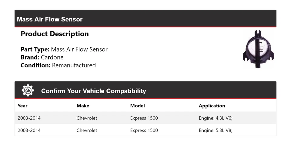This screenshot has height=146, width=291.
Task: Select the Engine: 5.3L V8 application cell
Action: pyautogui.click(x=215, y=130)
